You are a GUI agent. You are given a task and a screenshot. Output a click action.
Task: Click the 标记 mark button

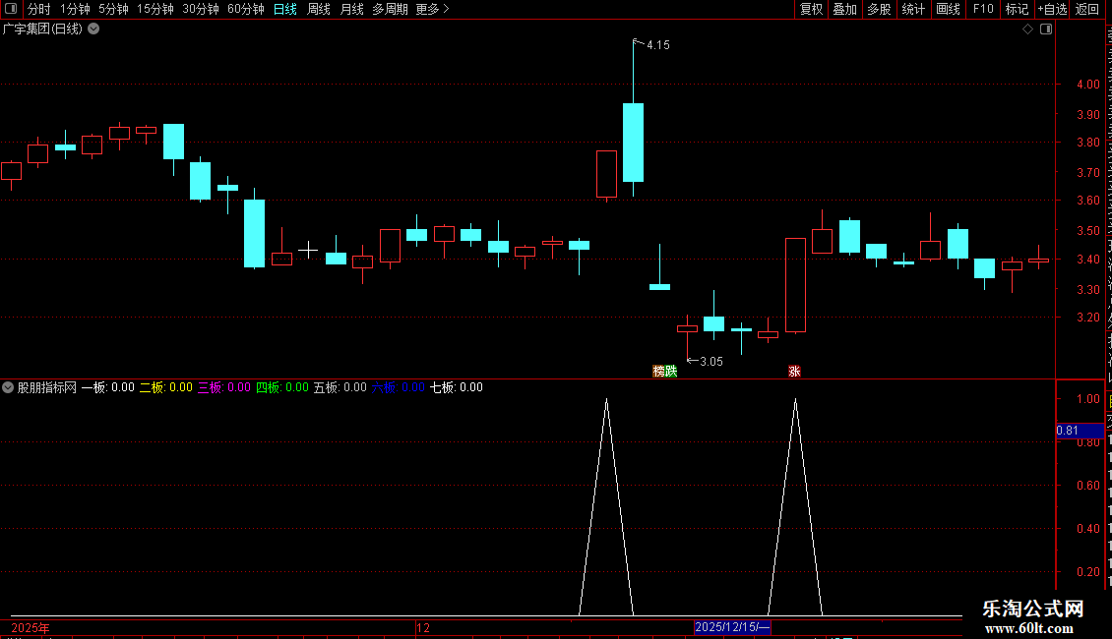(x=1017, y=9)
